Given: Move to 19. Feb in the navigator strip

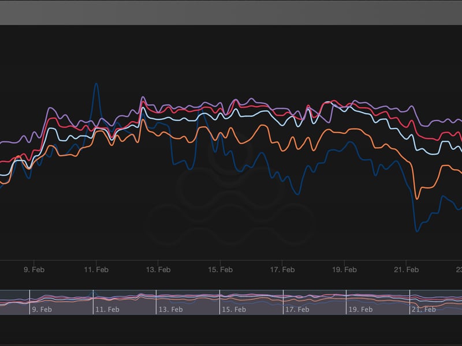Looking at the screenshot, I should (x=360, y=309).
